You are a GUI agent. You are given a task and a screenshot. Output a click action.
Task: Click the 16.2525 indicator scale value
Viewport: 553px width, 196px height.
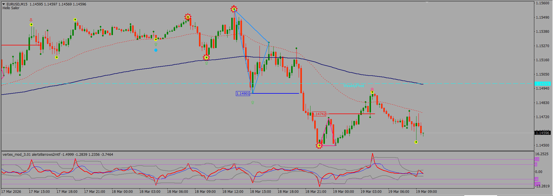(x=541, y=154)
